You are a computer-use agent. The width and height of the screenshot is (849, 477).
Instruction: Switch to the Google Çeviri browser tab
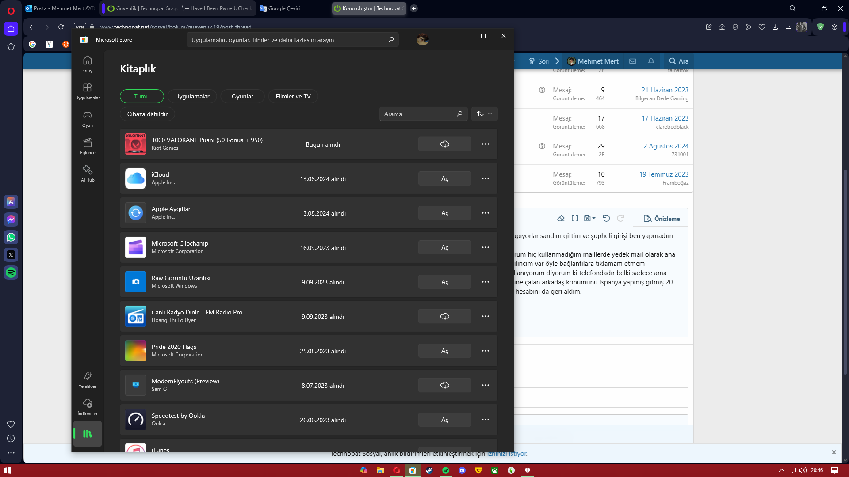283,8
